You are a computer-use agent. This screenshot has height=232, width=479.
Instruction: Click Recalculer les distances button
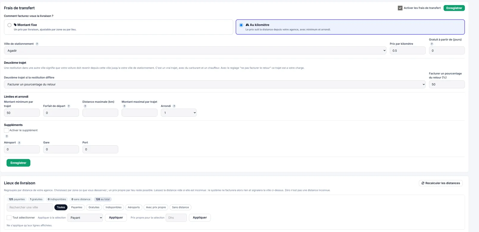(x=441, y=183)
